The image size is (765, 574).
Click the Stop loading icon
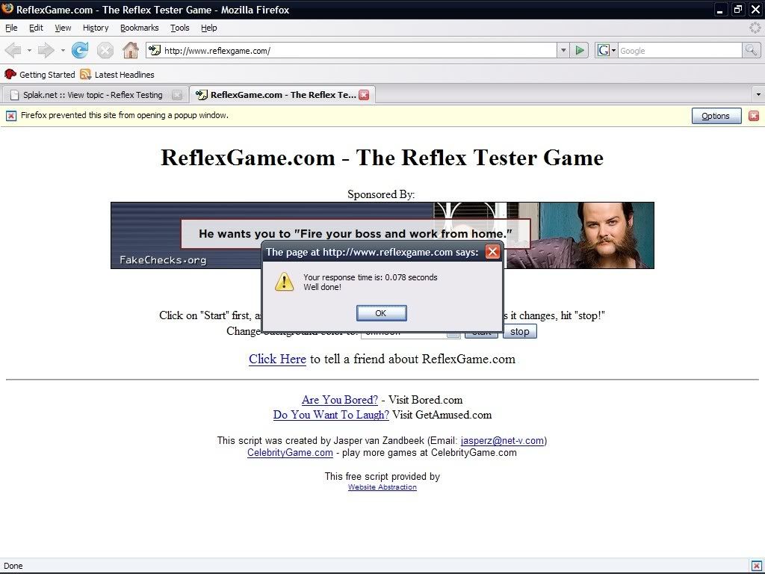click(105, 50)
